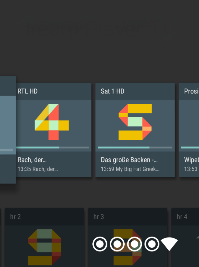Select the hr 3 channel card
The image size is (199, 267).
(x=127, y=238)
